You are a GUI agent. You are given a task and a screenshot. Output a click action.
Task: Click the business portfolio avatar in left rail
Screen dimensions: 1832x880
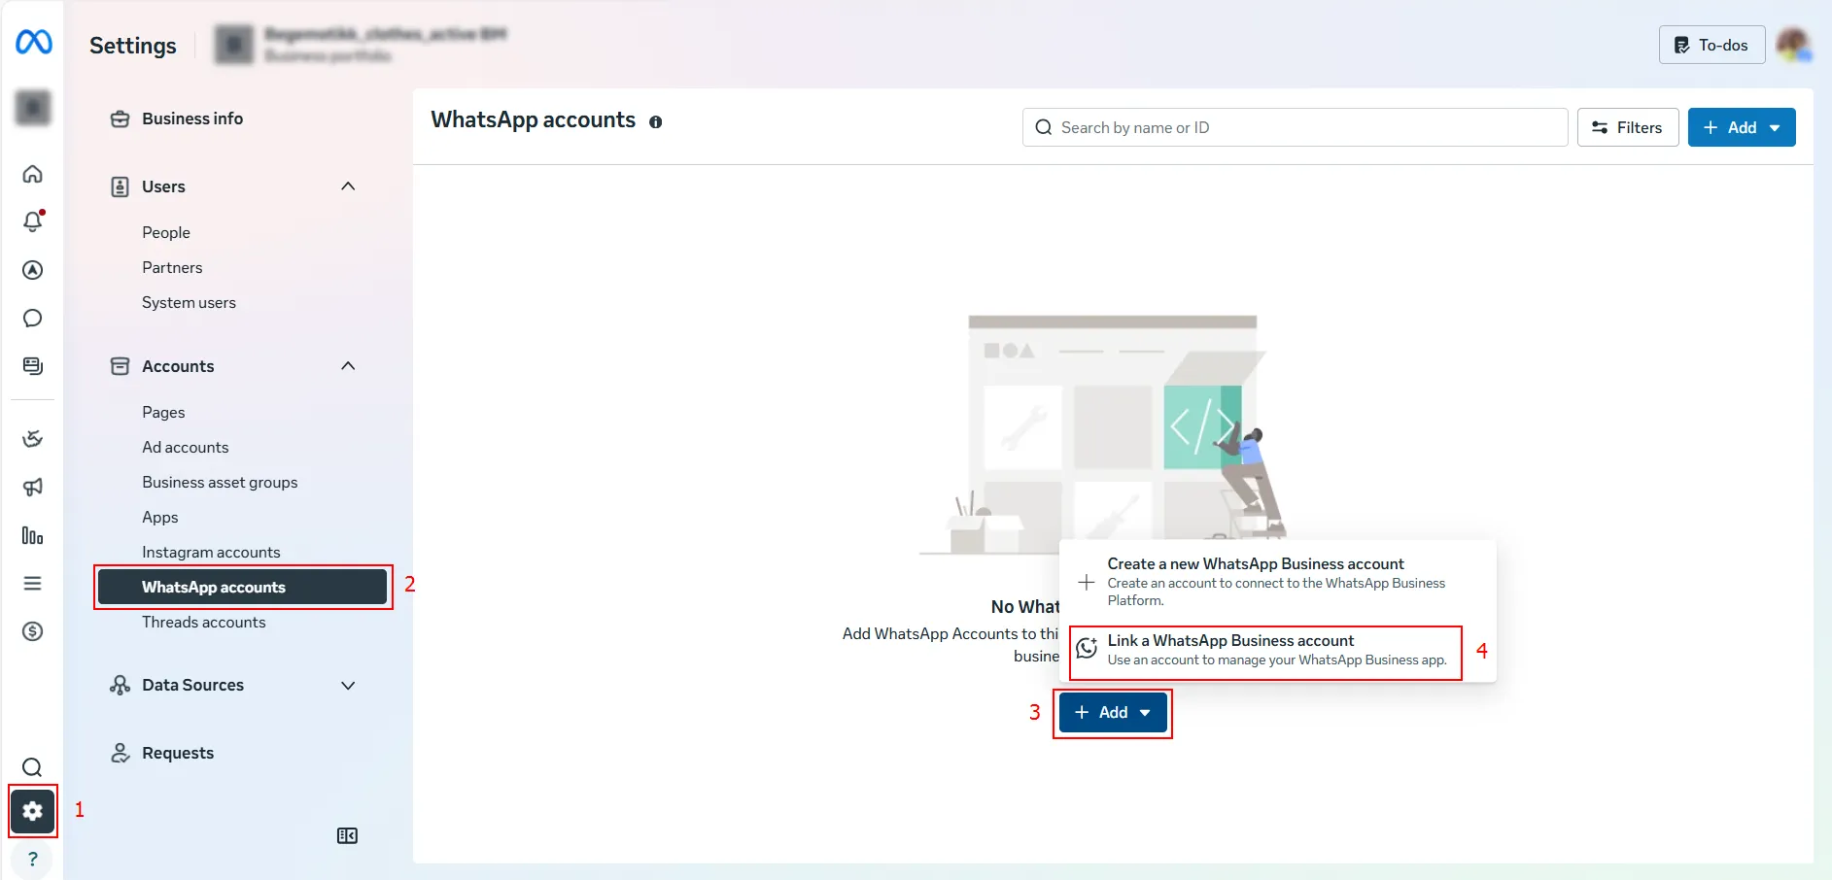[x=33, y=108]
